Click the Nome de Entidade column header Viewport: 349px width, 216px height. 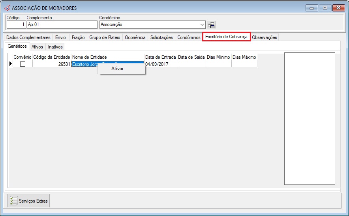coord(107,57)
